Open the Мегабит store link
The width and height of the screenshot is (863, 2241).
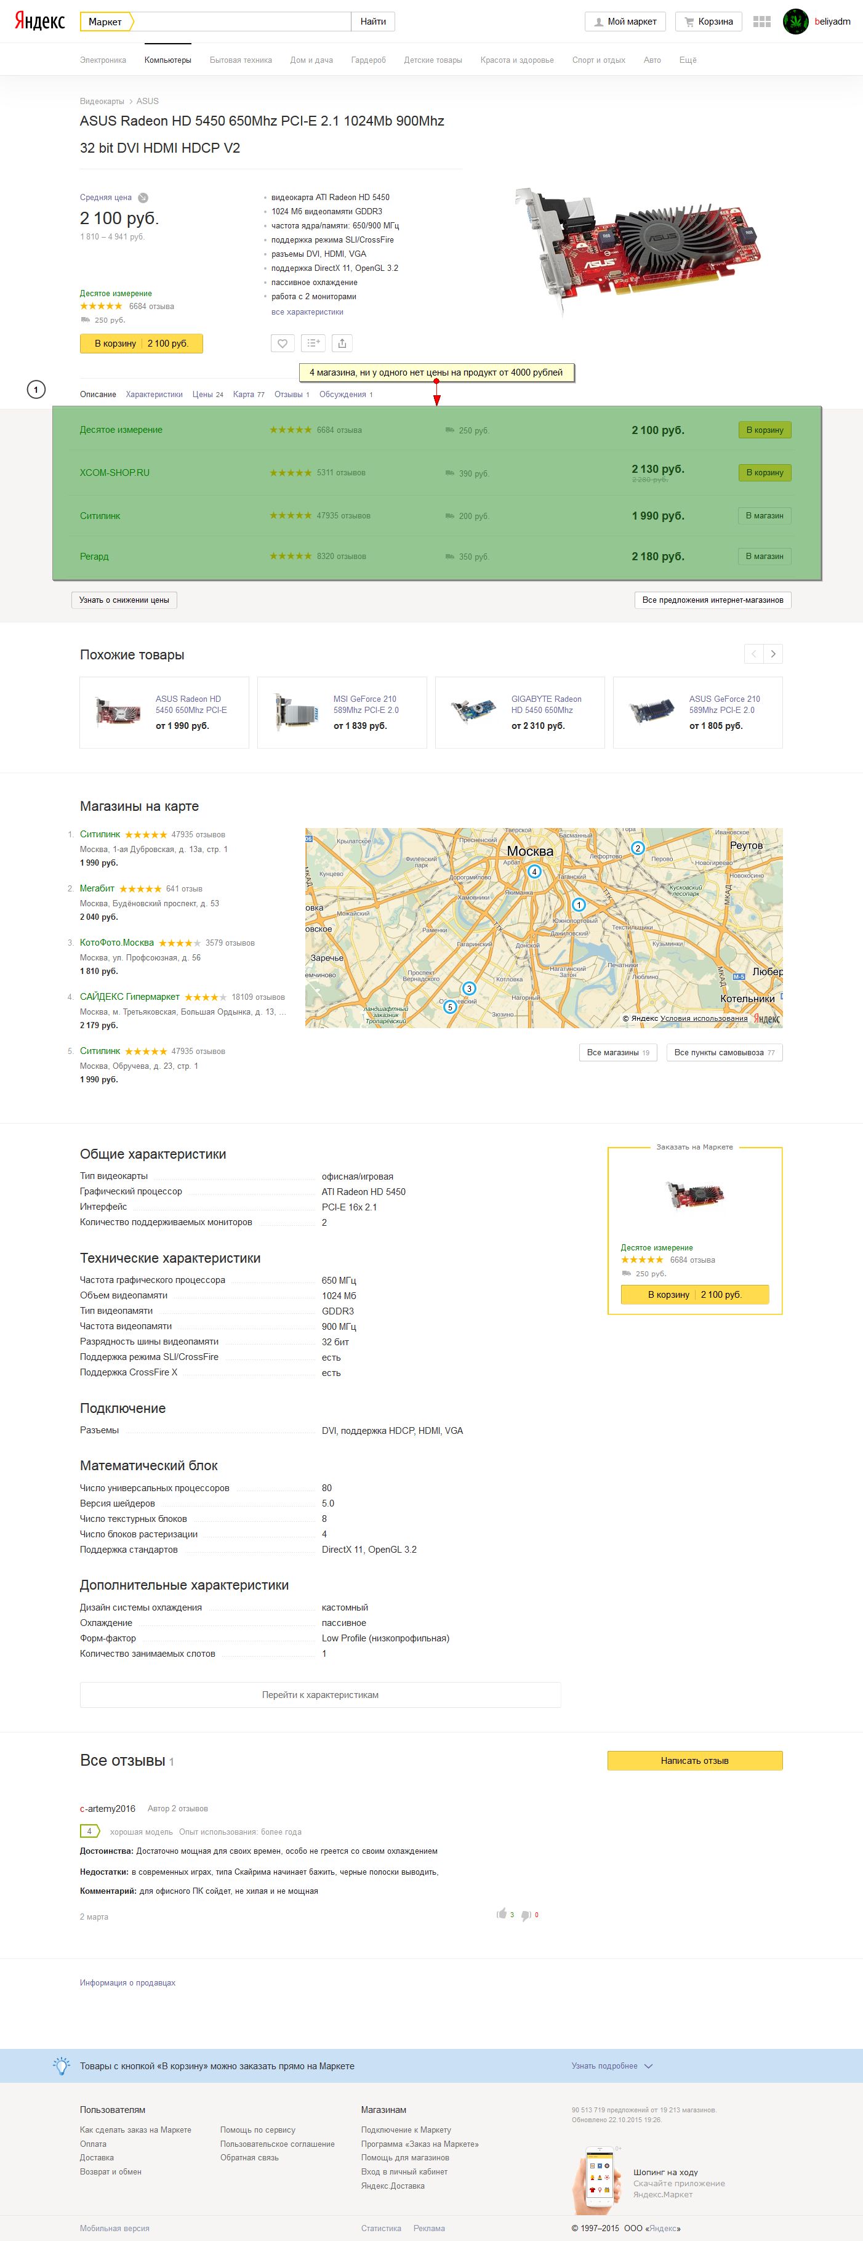tap(97, 889)
